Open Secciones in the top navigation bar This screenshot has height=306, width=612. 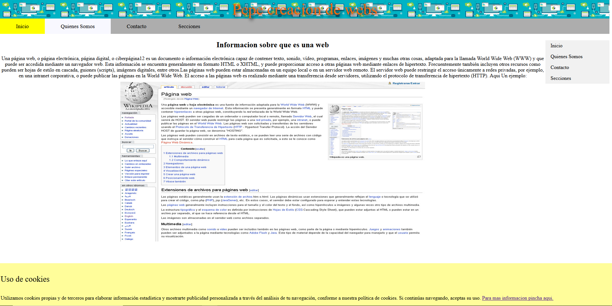tap(189, 26)
